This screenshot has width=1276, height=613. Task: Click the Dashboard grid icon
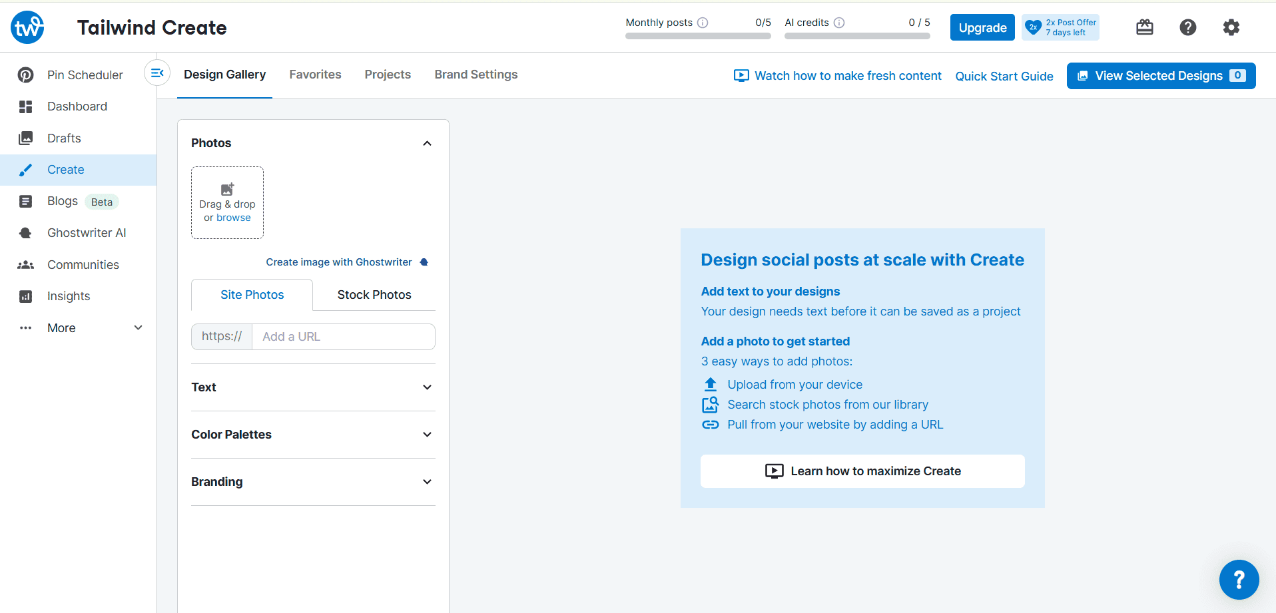(25, 106)
